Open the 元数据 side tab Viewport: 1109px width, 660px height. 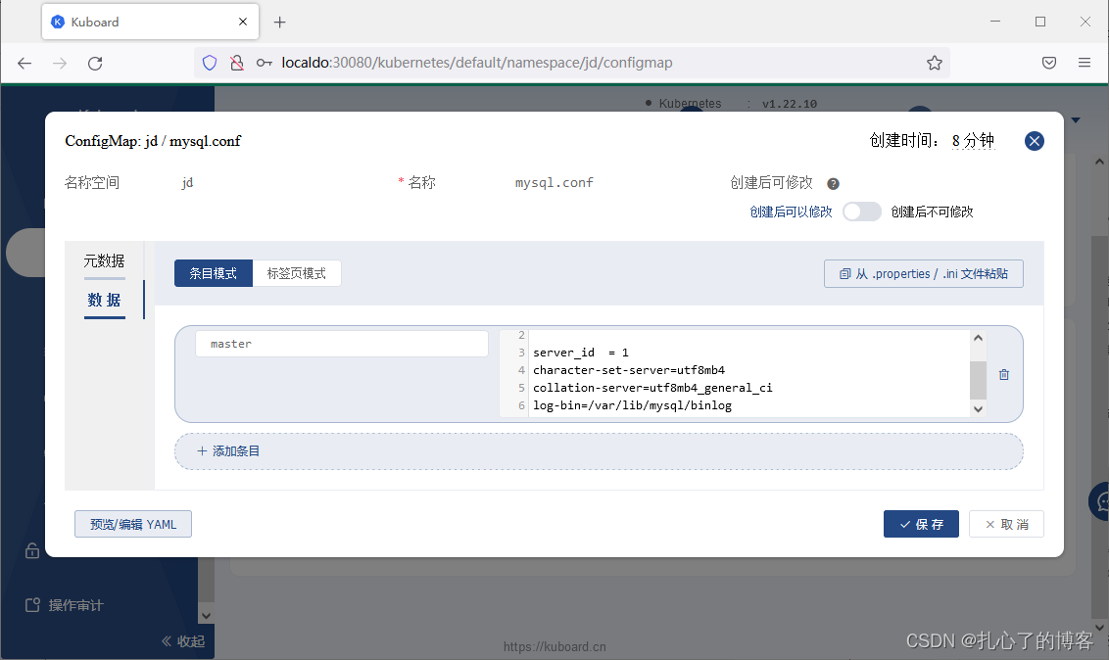104,260
